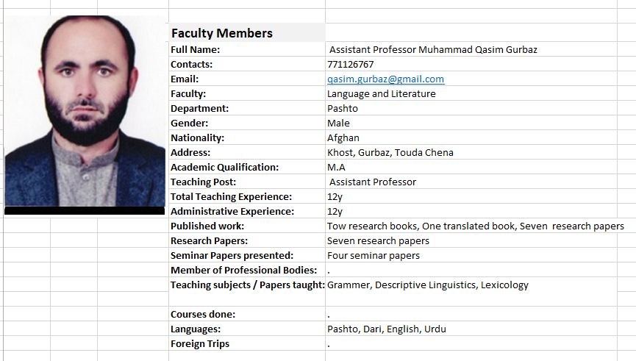Open the qasim.gurbaz@gmail.com email link
Screen dimensions: 636x361
385,79
